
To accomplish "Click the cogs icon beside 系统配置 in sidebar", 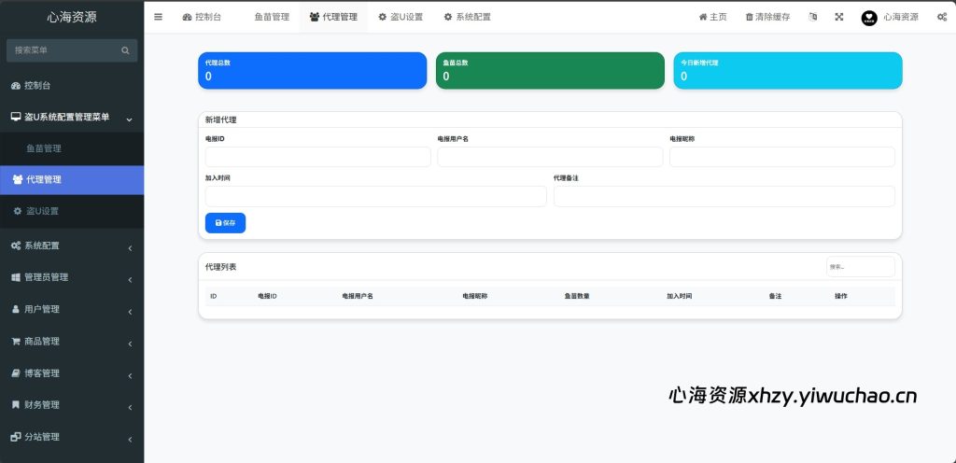I will pyautogui.click(x=17, y=246).
